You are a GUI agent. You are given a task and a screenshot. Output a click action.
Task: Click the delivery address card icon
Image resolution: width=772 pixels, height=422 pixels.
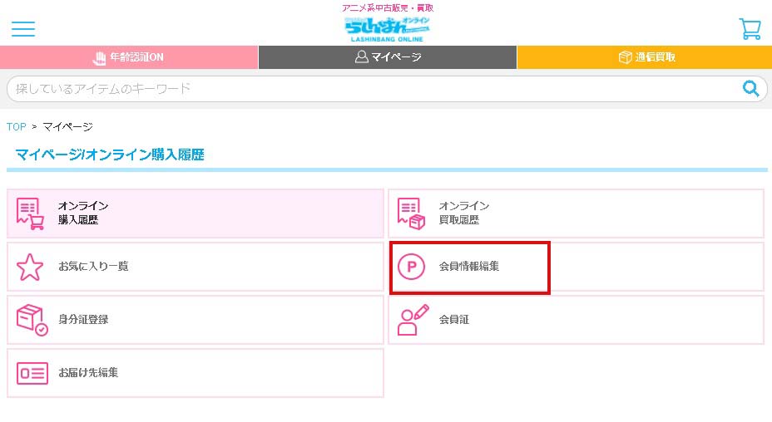point(32,373)
